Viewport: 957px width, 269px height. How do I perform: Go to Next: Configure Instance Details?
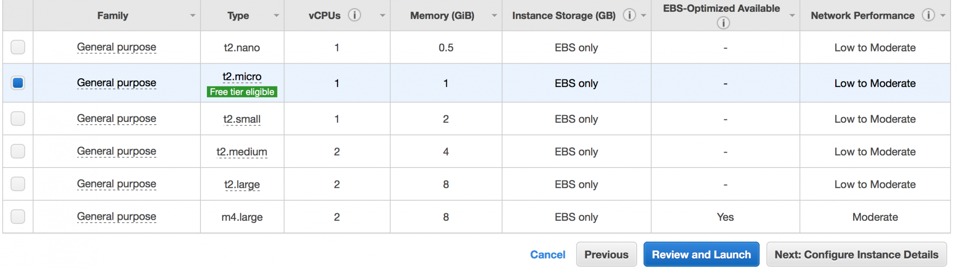pyautogui.click(x=856, y=254)
